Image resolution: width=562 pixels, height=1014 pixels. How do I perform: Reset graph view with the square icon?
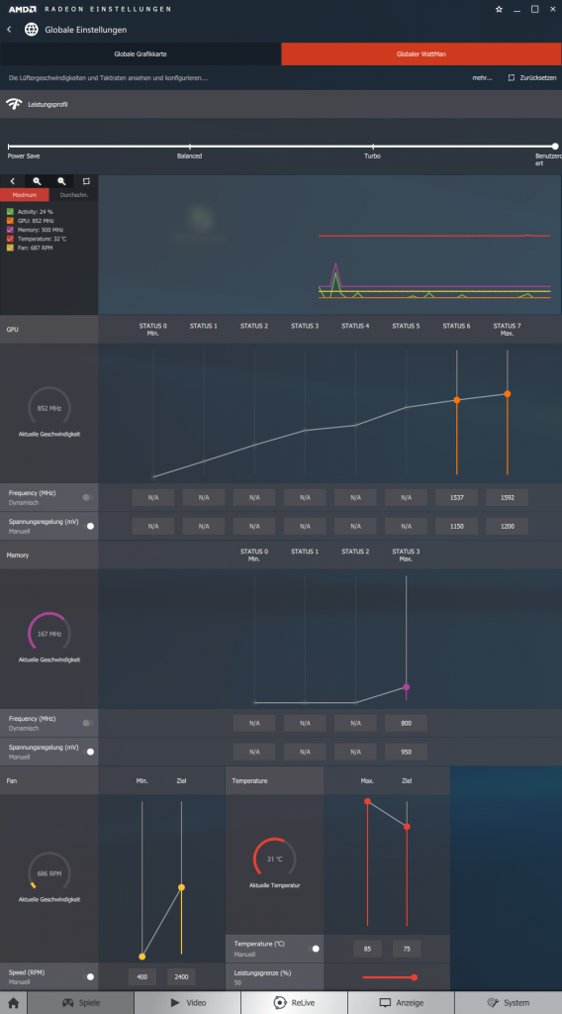tap(86, 182)
